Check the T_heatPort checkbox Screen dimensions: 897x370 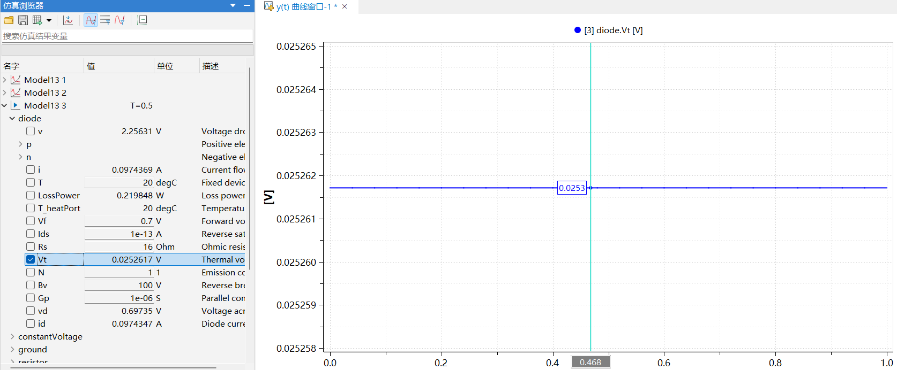(31, 208)
